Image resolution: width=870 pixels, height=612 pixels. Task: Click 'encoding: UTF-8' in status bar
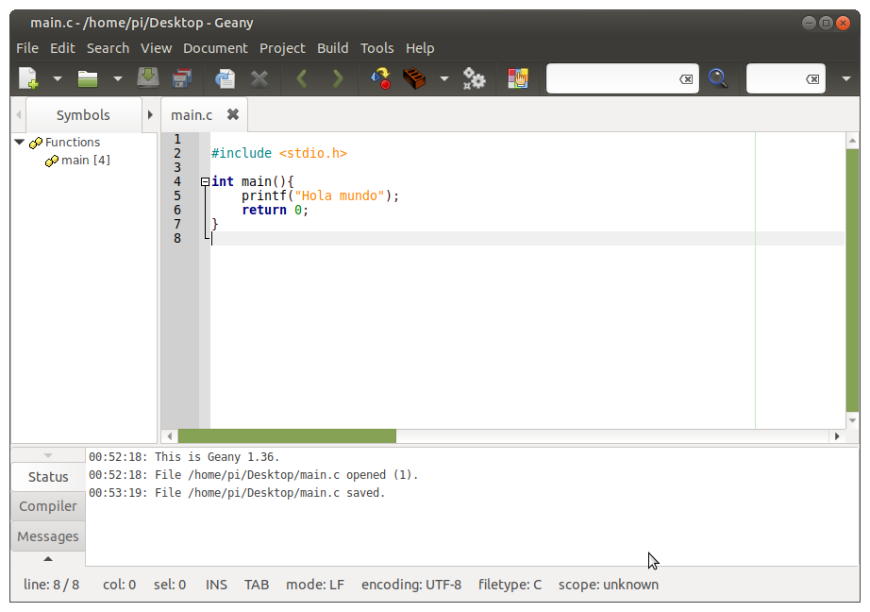tap(411, 585)
